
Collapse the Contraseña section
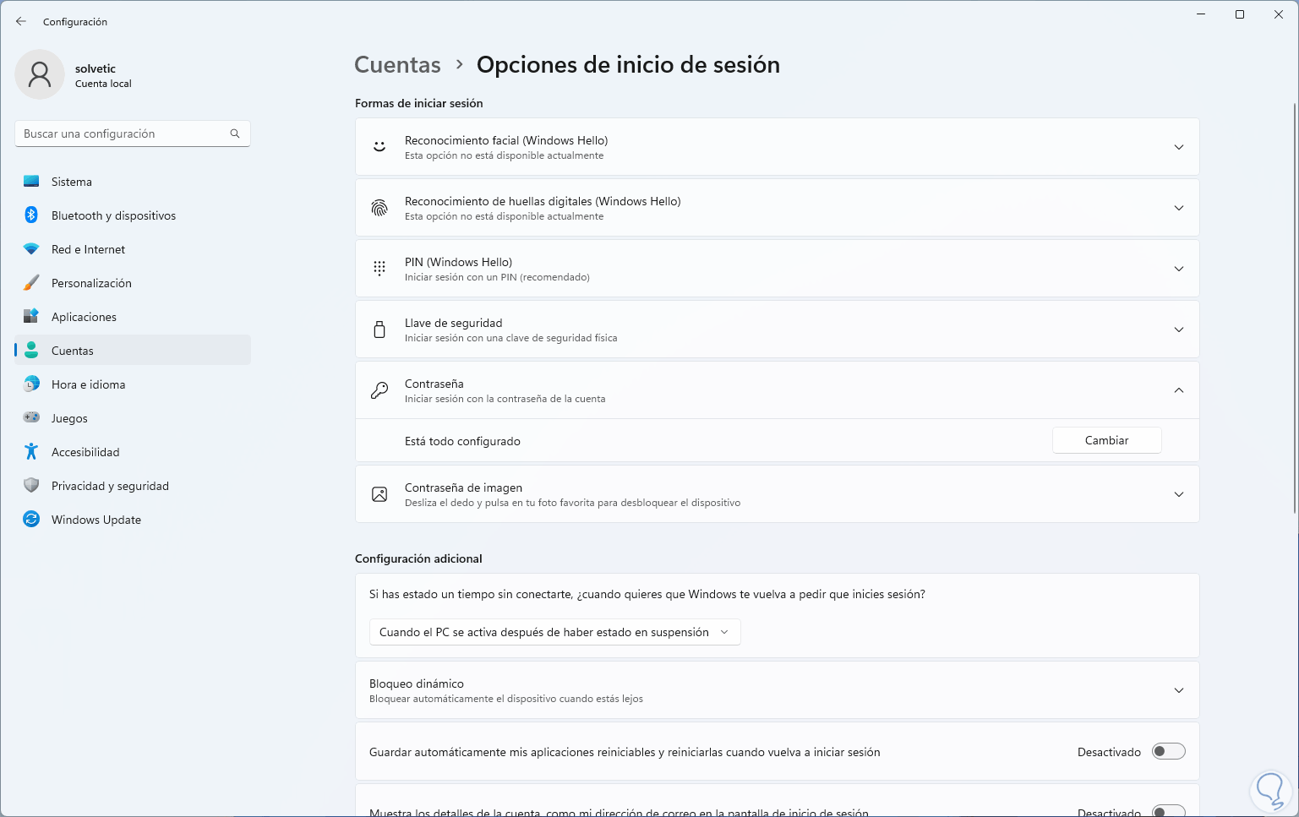pyautogui.click(x=1178, y=390)
